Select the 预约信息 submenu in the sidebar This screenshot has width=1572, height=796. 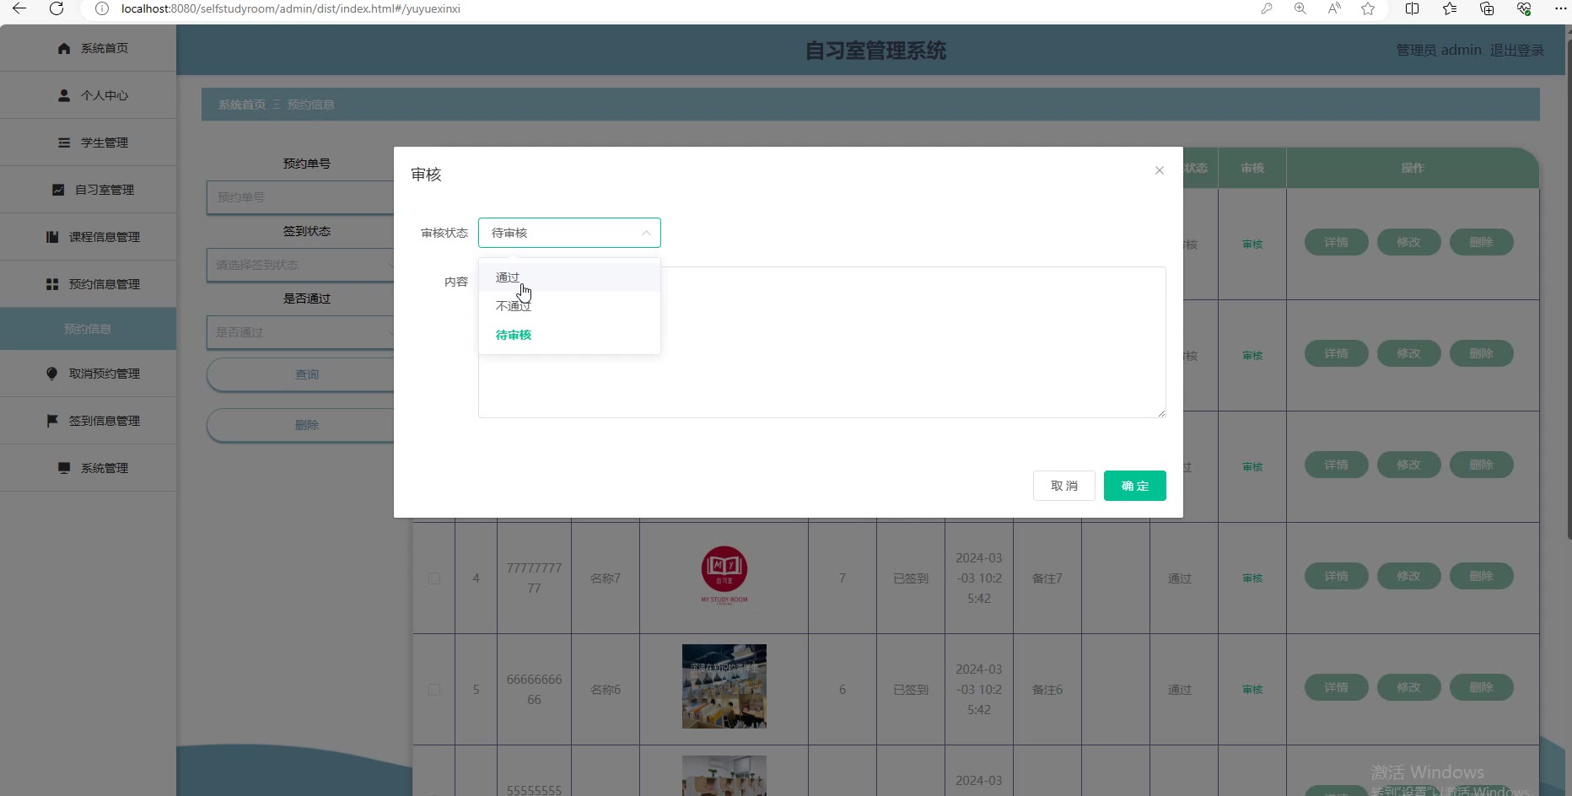coord(88,329)
